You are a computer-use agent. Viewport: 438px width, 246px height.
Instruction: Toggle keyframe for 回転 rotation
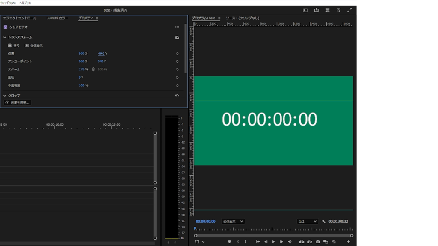click(177, 78)
